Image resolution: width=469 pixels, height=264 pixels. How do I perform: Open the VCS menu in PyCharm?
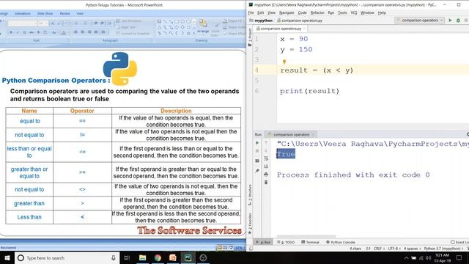354,13
